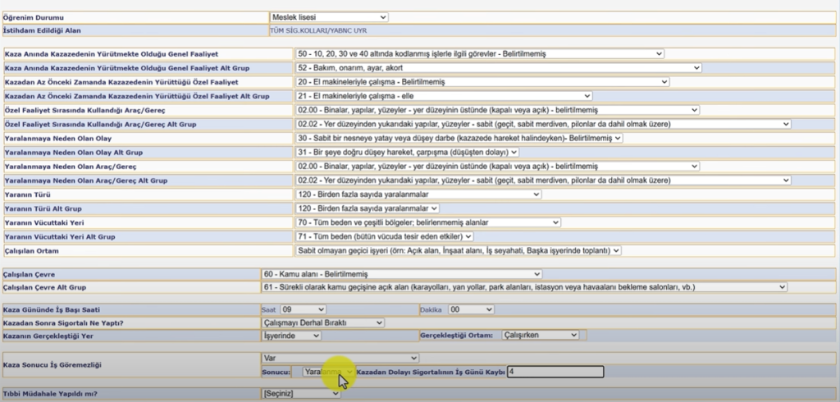Open Kazadan Sonra Sigortalı Ne Yaptı dropdown

pyautogui.click(x=323, y=322)
